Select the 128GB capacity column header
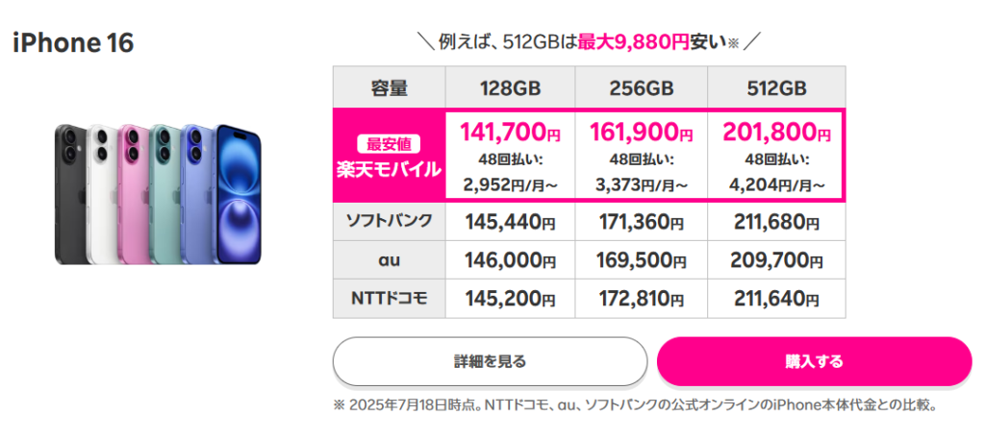The height and width of the screenshot is (439, 985). pyautogui.click(x=510, y=87)
